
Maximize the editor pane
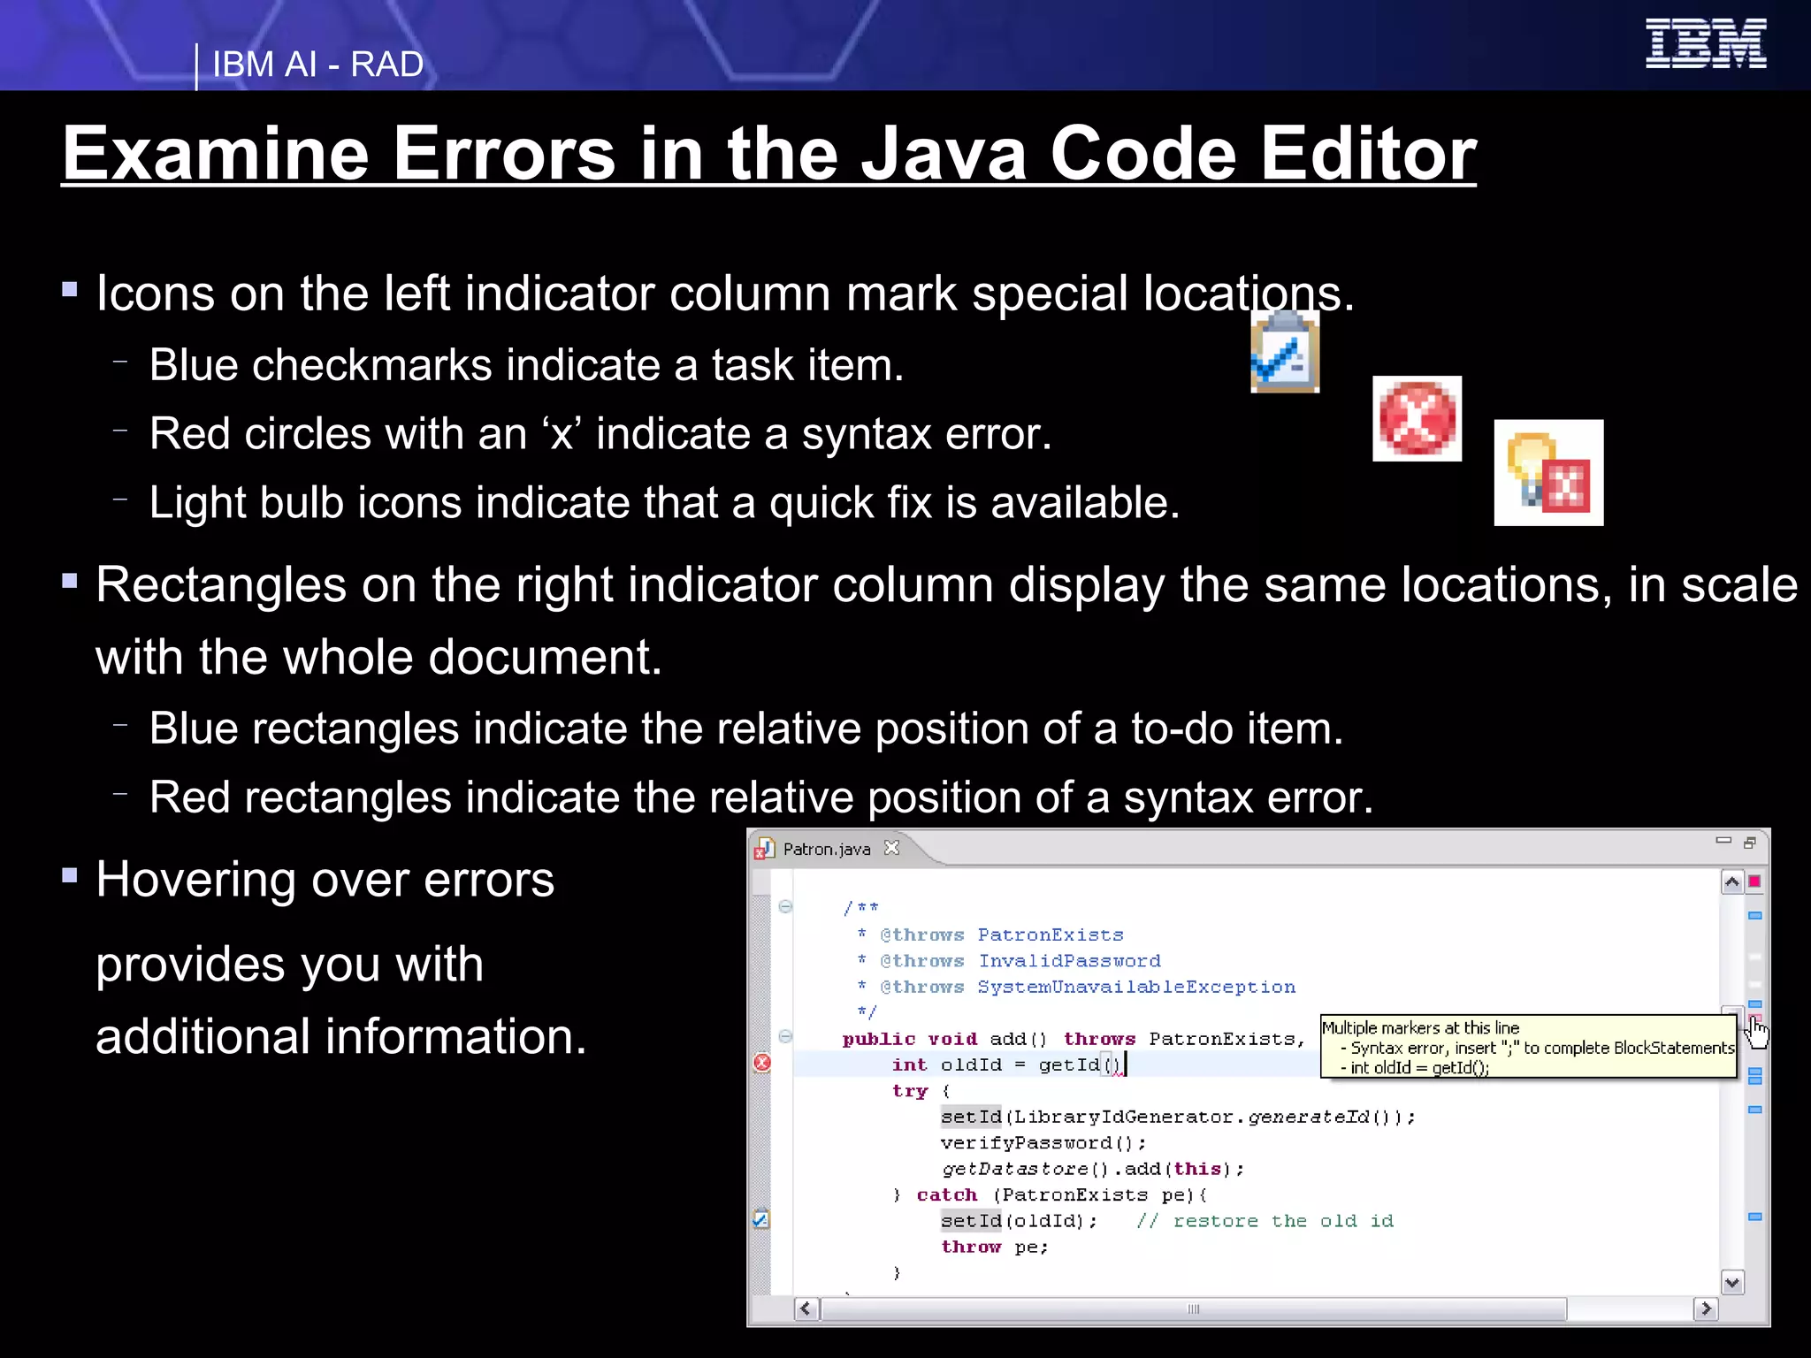pyautogui.click(x=1749, y=843)
